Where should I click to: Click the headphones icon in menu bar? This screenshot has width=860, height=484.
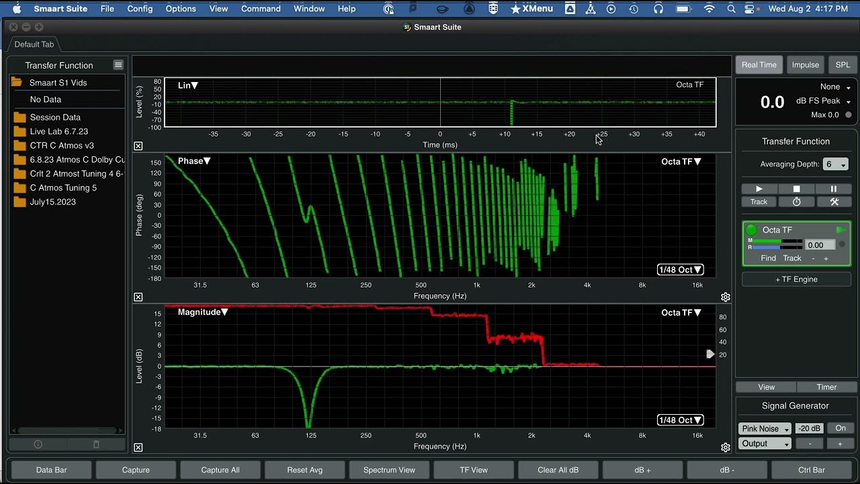point(658,9)
